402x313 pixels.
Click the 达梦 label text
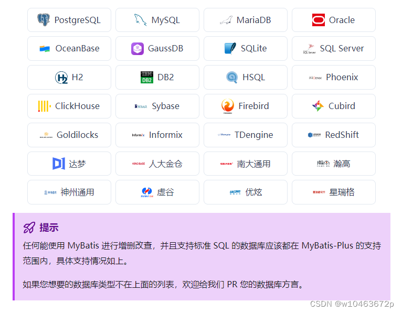78,164
